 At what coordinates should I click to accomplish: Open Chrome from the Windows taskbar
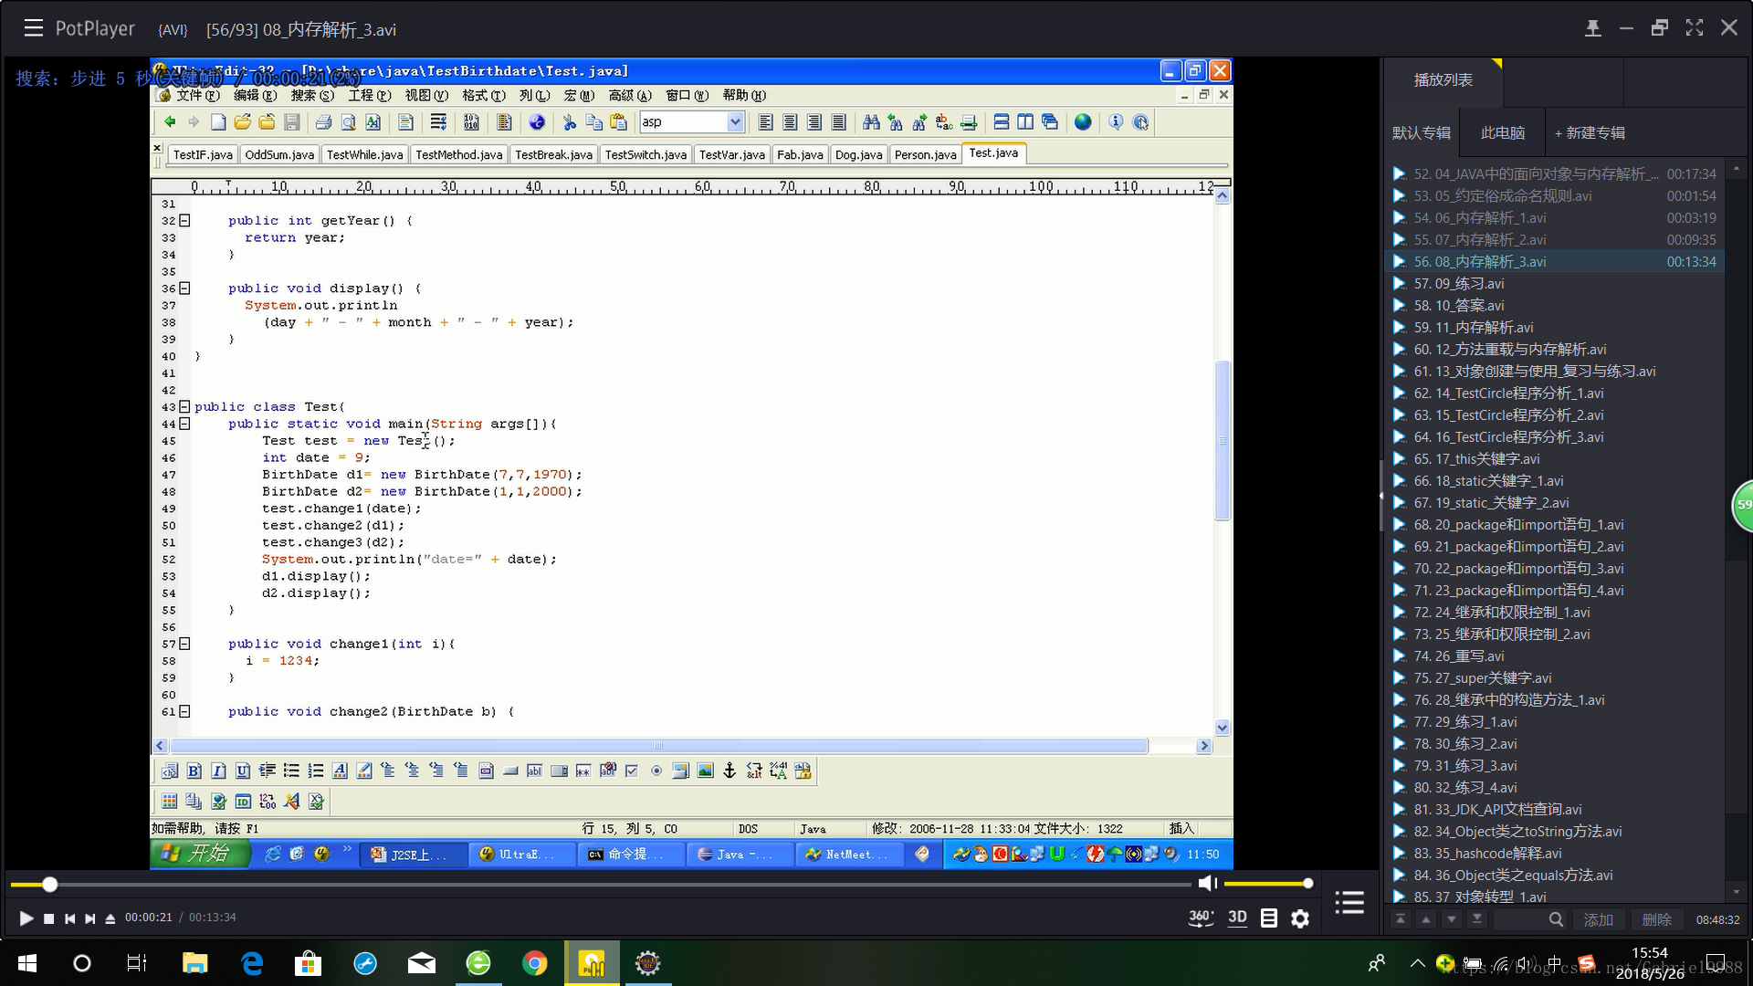(x=535, y=963)
